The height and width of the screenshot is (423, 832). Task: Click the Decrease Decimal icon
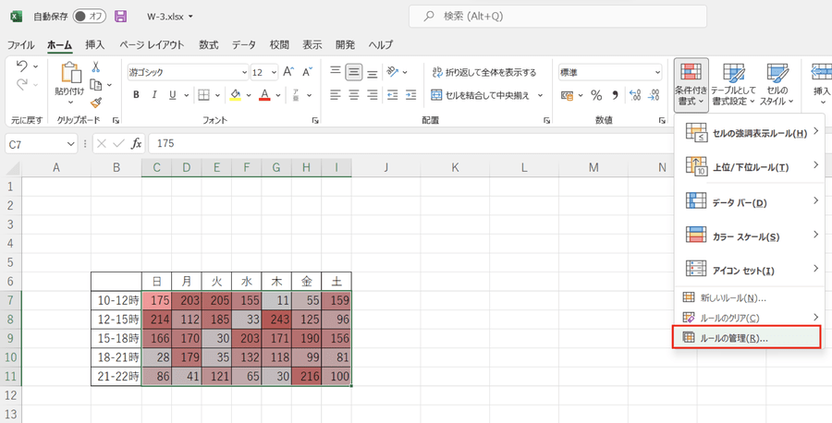(654, 95)
